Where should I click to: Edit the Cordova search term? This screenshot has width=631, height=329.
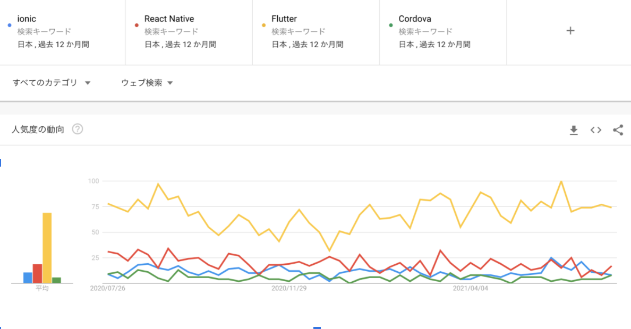pyautogui.click(x=414, y=19)
